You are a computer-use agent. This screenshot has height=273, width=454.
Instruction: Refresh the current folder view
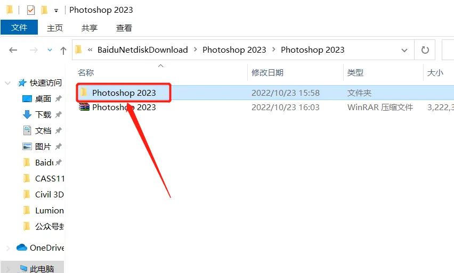(425, 49)
